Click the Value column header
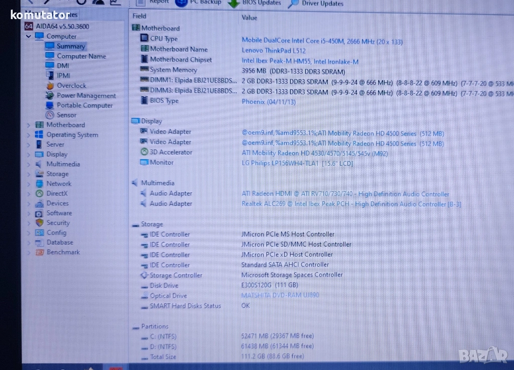Image resolution: width=514 pixels, height=370 pixels. [249, 18]
